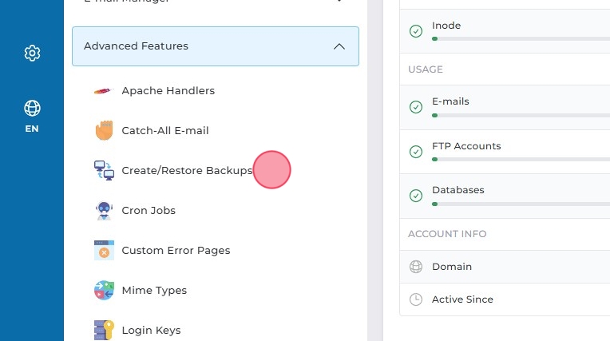Click the FTP Accounts usage row
This screenshot has height=341, width=610.
coord(503,151)
